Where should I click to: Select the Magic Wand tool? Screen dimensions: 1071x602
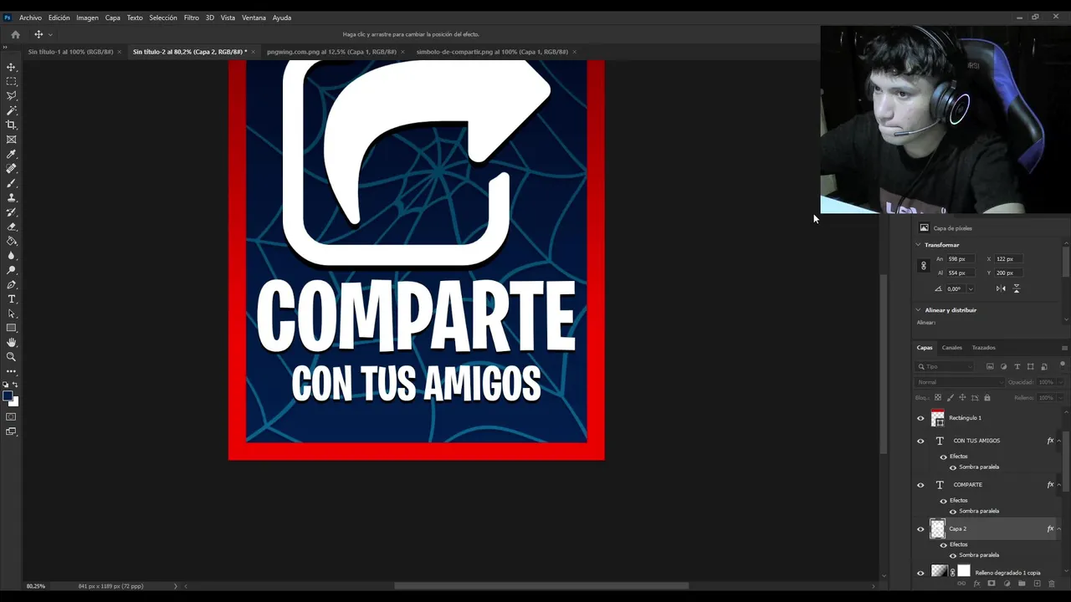(11, 110)
